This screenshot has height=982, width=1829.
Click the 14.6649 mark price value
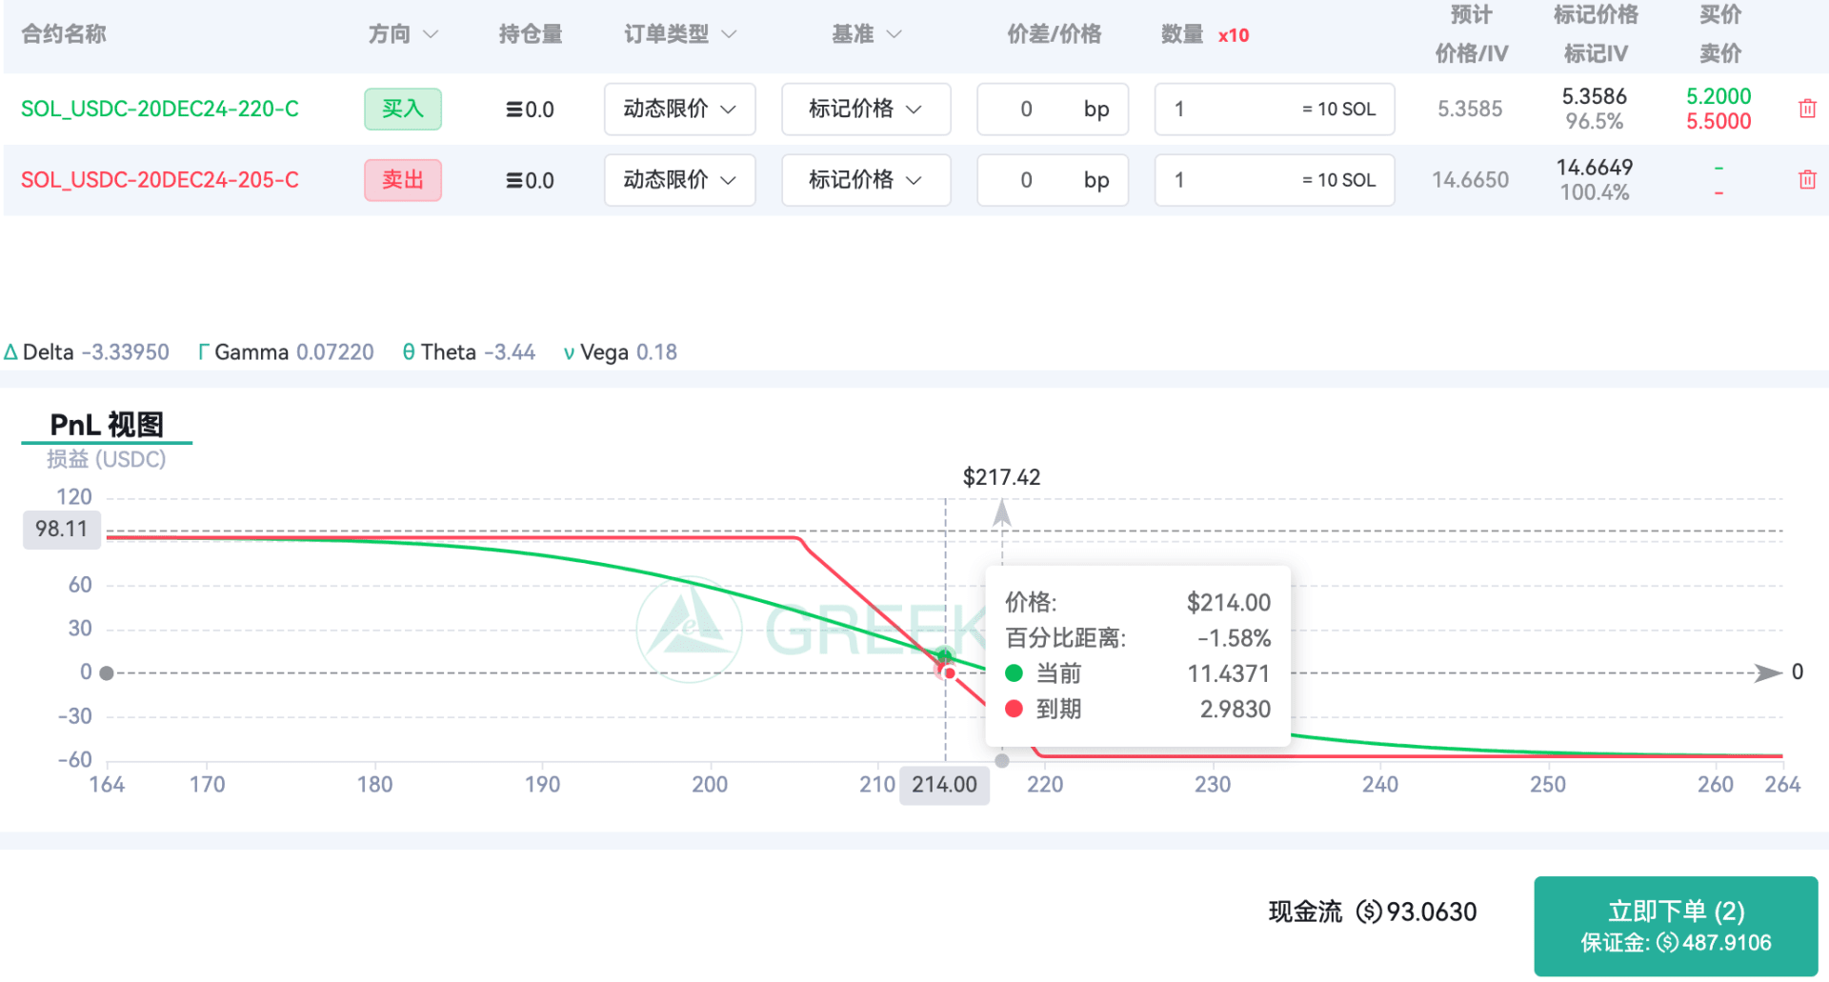(x=1594, y=167)
